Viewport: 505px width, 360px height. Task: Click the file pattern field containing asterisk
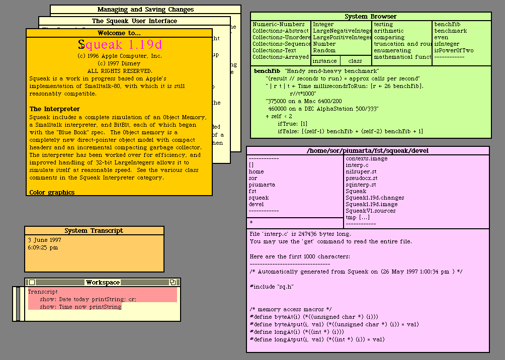294,222
